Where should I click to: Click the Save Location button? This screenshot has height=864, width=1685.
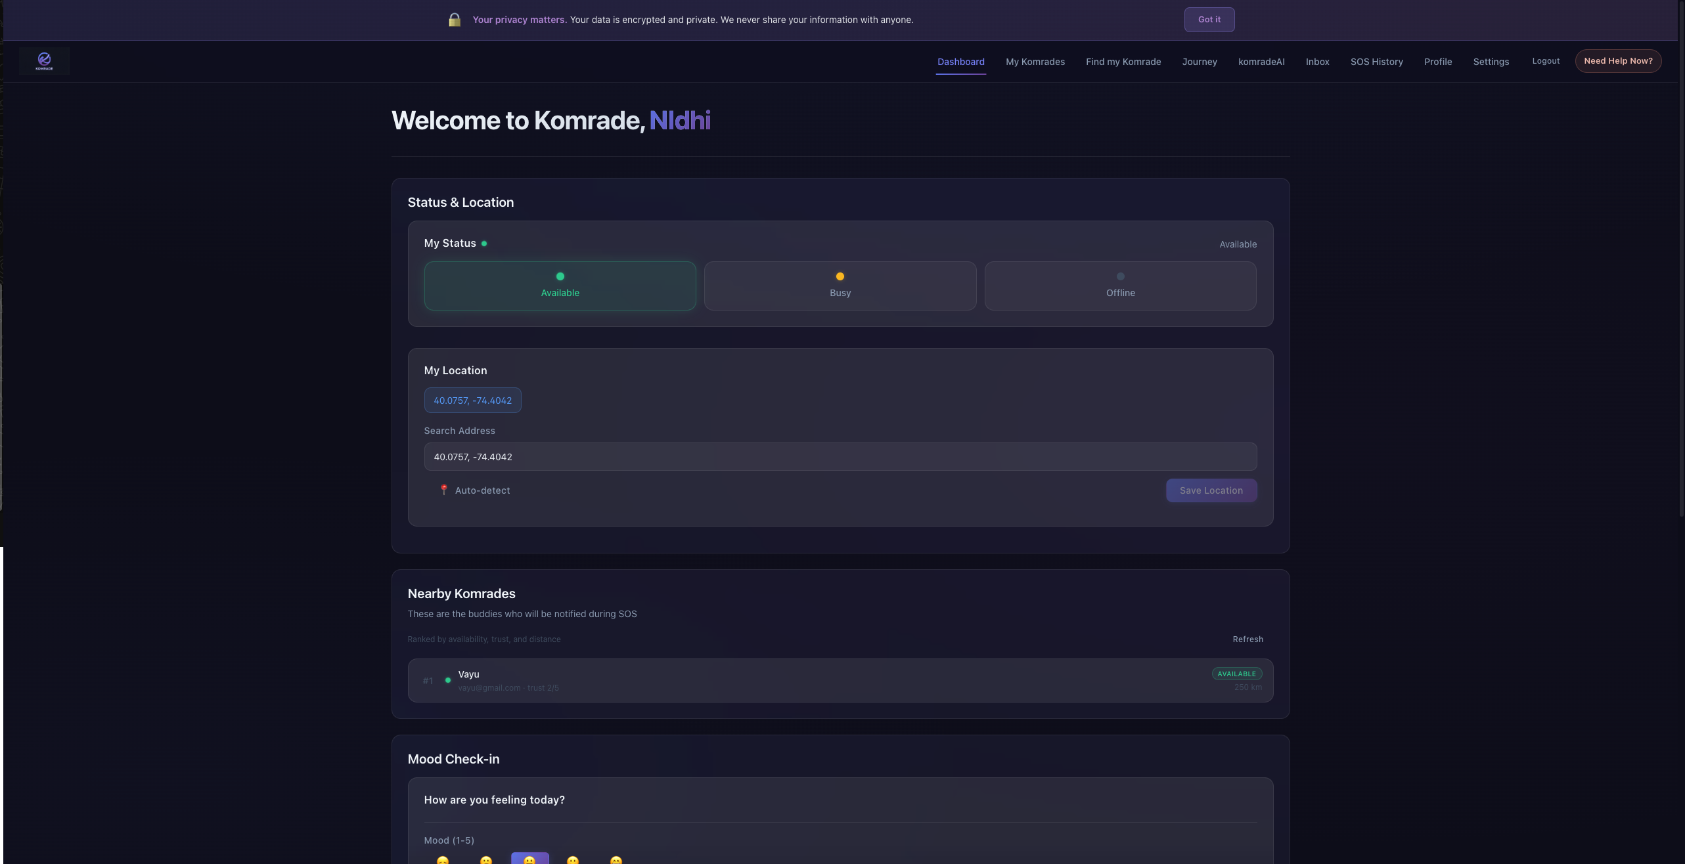(1211, 490)
